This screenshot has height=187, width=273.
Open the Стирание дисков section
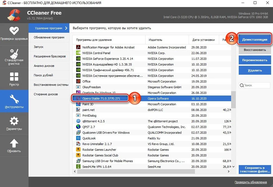click(49, 94)
